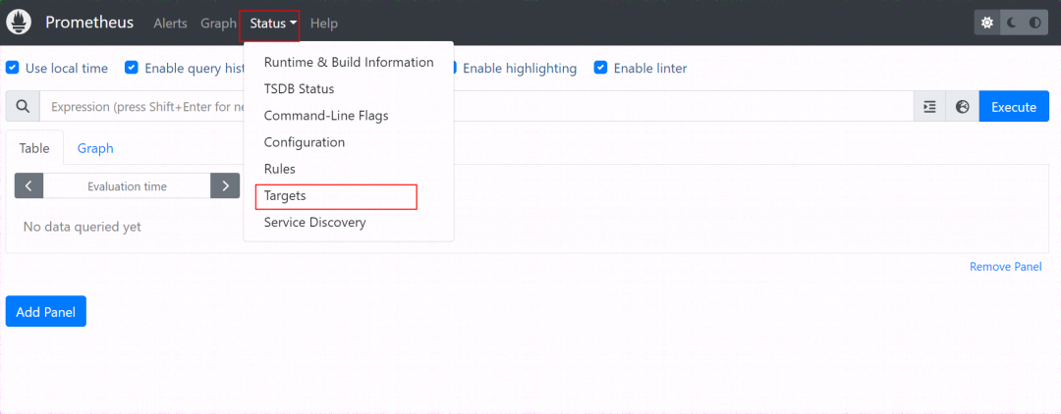Go to previous evaluation time arrow
This screenshot has height=414, width=1061.
point(29,185)
